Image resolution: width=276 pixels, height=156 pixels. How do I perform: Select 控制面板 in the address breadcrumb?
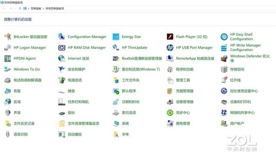[36, 9]
